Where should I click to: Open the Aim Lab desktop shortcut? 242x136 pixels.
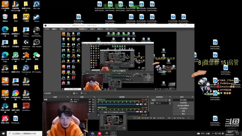pyautogui.click(x=37, y=5)
